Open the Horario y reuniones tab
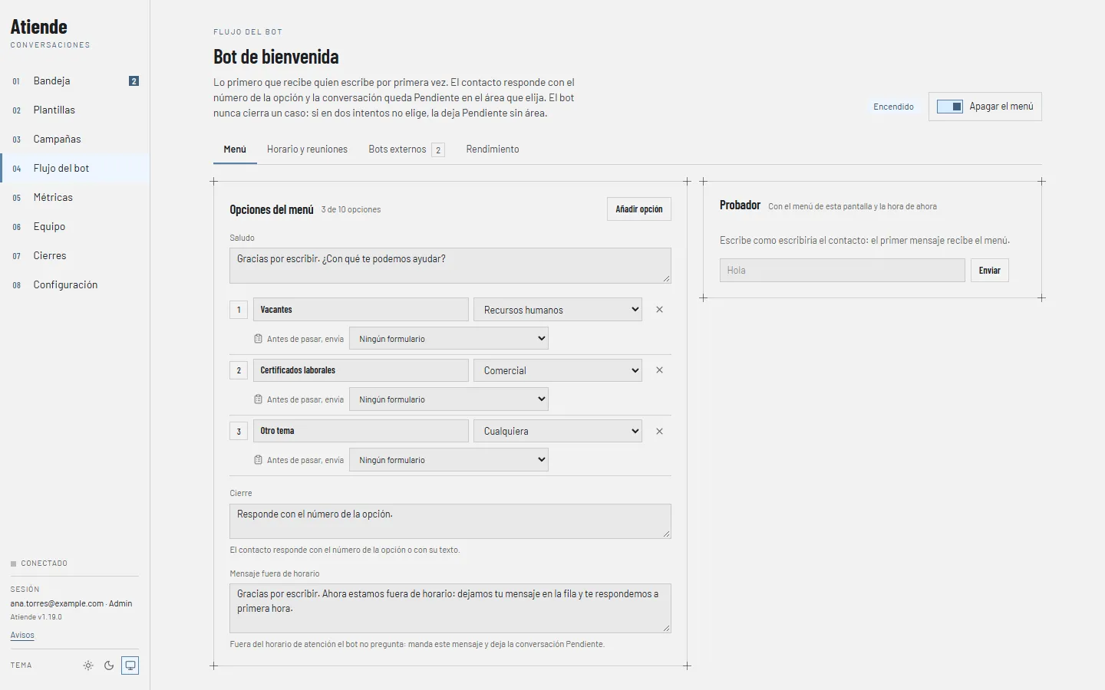Screen dimensions: 1105x690 tap(307, 149)
